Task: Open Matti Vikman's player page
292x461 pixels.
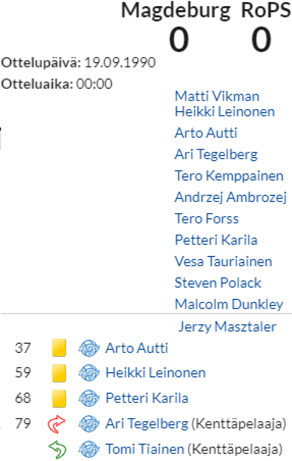Action: pyautogui.click(x=217, y=96)
